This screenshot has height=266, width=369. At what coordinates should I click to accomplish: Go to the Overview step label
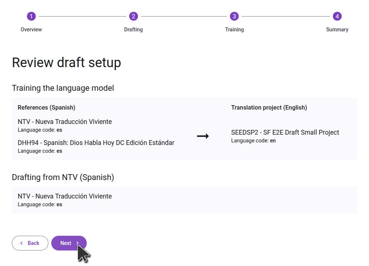click(x=31, y=30)
